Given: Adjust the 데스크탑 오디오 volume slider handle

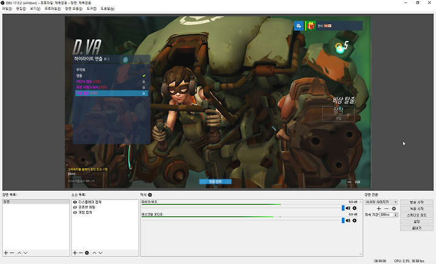Looking at the screenshot, I should point(343,221).
